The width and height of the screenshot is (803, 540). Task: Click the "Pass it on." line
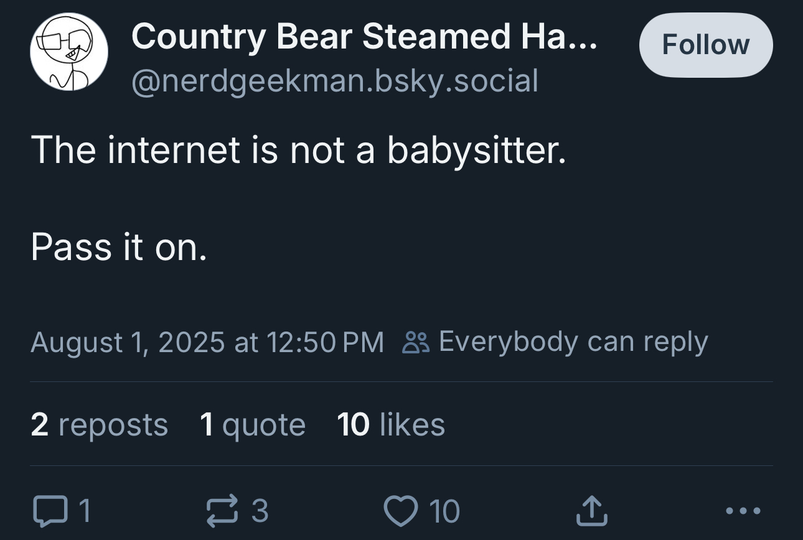(118, 248)
